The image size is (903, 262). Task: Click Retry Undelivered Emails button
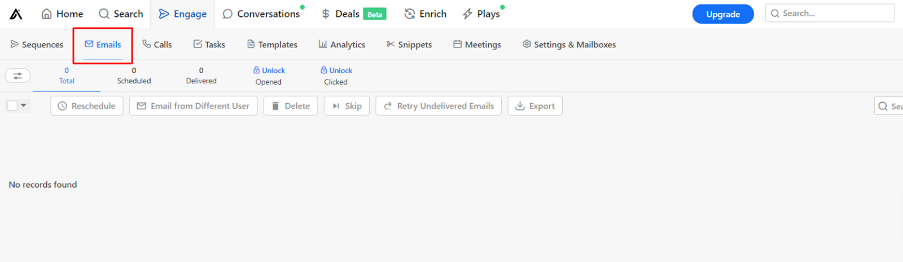(439, 106)
